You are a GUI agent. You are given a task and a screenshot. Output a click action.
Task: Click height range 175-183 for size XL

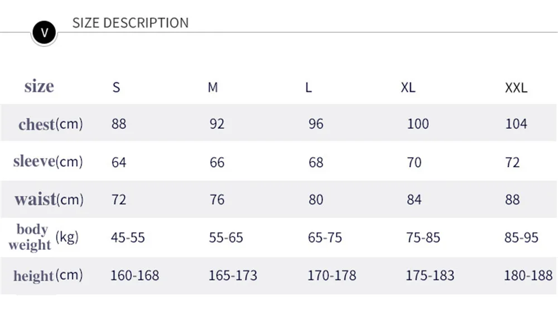pos(430,275)
